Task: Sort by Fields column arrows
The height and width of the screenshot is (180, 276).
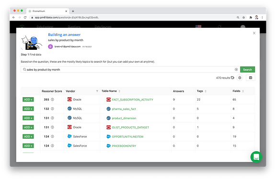Action: point(243,91)
